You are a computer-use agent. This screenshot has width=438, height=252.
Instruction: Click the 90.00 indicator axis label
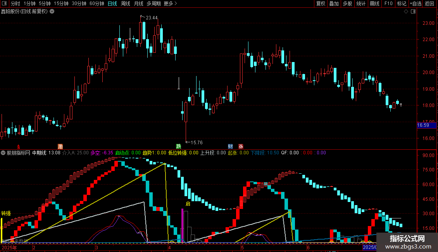pyautogui.click(x=428, y=155)
